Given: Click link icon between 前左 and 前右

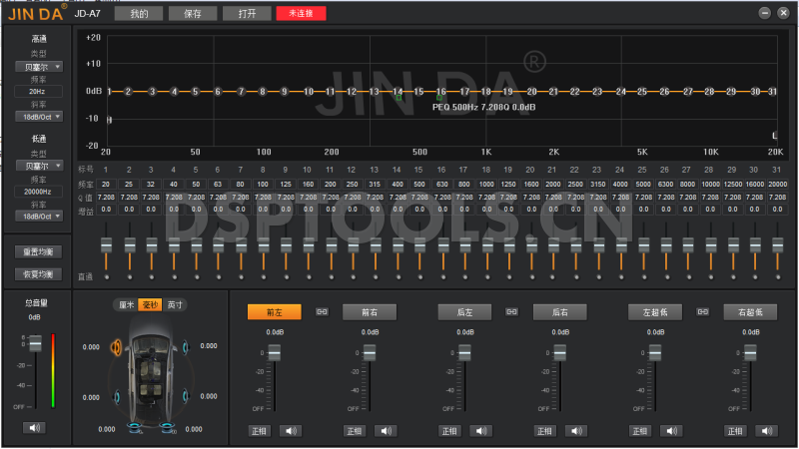Looking at the screenshot, I should tap(322, 312).
